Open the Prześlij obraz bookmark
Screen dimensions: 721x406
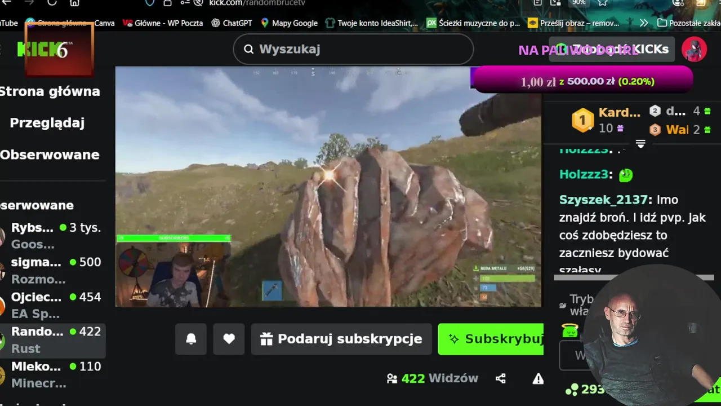(x=573, y=23)
